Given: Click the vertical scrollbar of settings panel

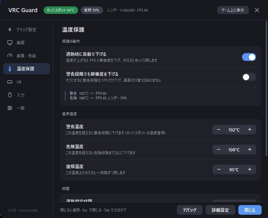Looking at the screenshot, I should point(266,88).
